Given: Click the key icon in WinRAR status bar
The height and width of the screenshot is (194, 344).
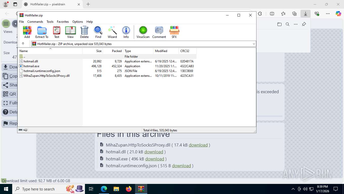Looking at the screenshot, I should coord(25,130).
